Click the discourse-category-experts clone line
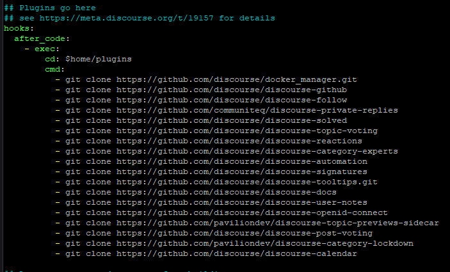This screenshot has height=272, width=450. pos(227,151)
